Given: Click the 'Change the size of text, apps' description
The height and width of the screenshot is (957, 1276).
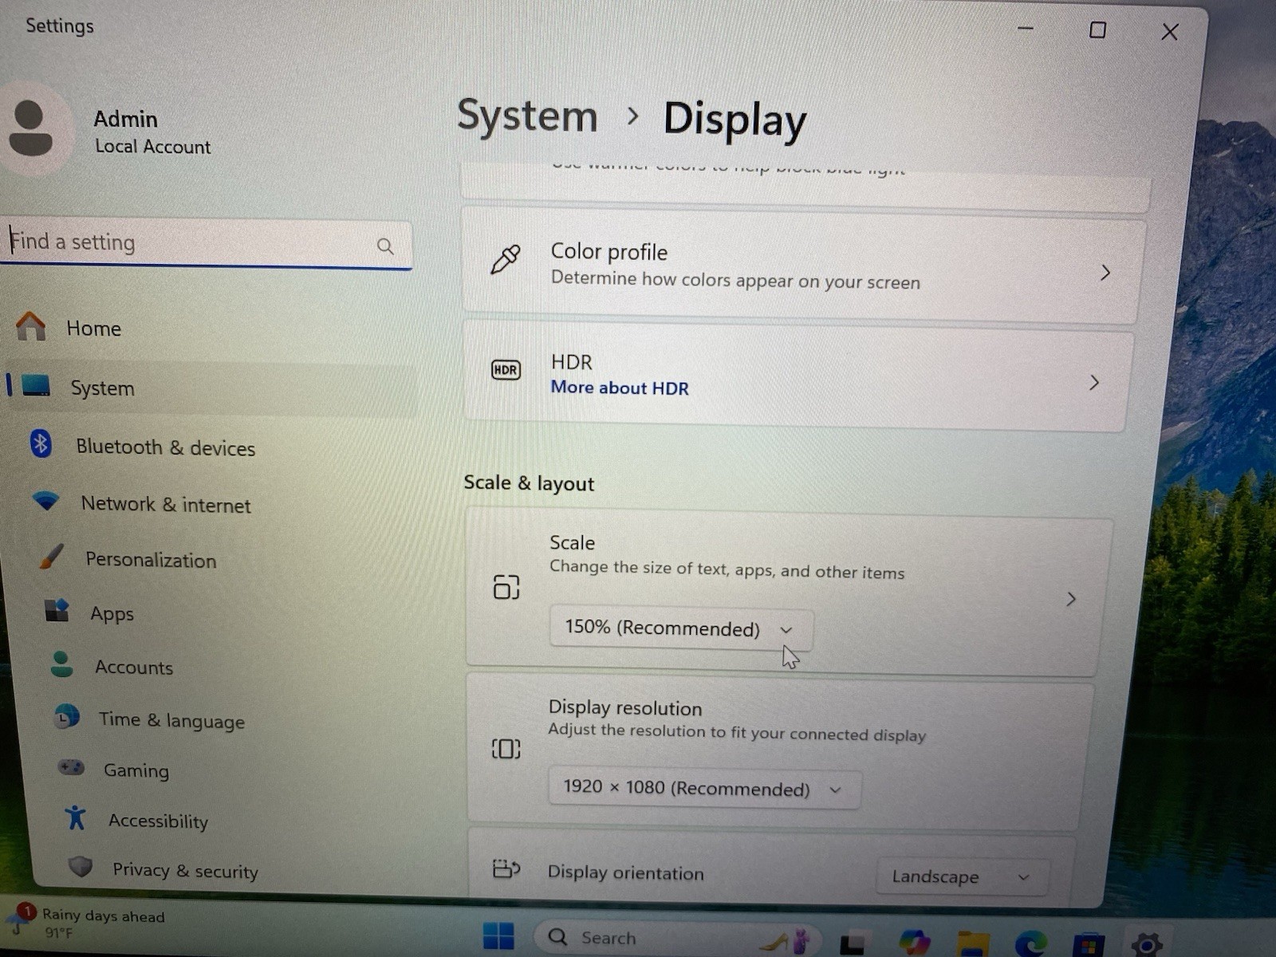Looking at the screenshot, I should (727, 569).
